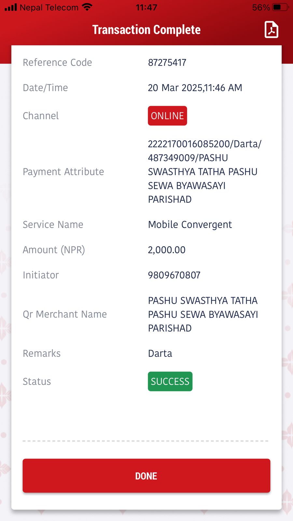Tap the cellular signal bars icon
The width and height of the screenshot is (293, 521).
tap(11, 7)
